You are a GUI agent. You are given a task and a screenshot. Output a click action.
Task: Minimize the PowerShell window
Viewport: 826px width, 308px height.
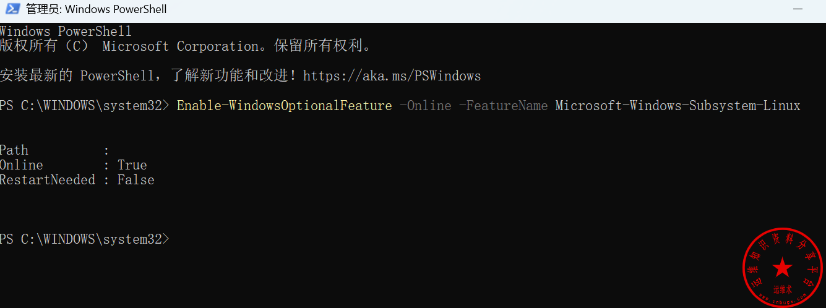pyautogui.click(x=799, y=9)
